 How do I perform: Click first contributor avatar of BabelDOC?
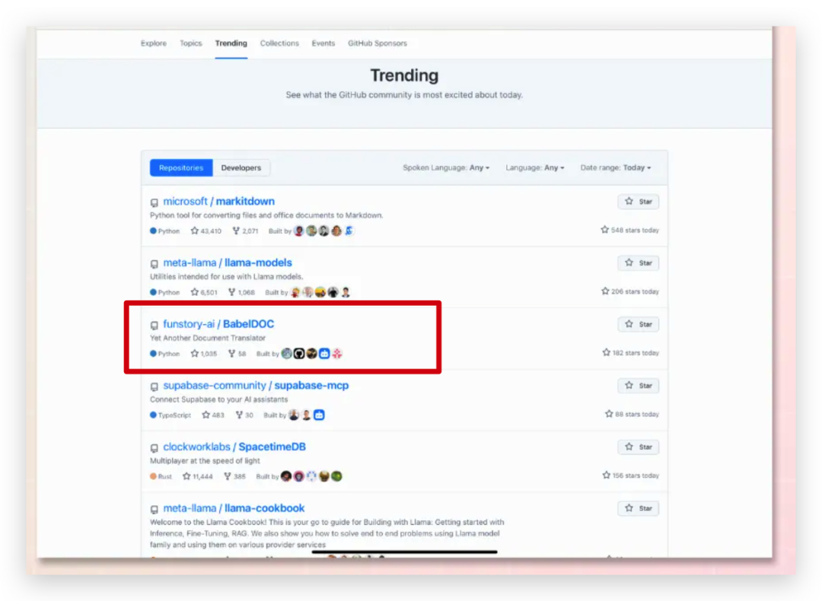(x=286, y=354)
